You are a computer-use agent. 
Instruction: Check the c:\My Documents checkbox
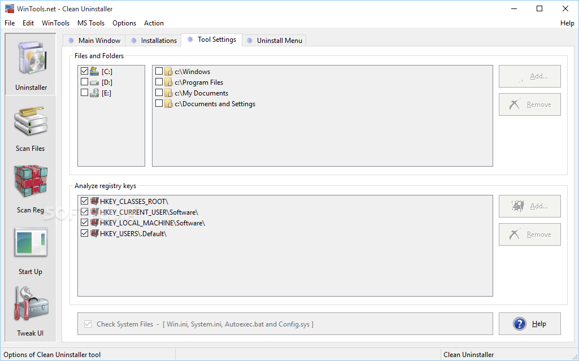click(x=159, y=92)
